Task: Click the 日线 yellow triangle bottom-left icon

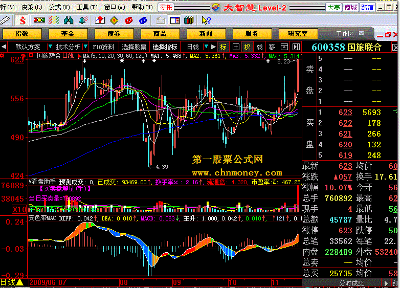Action: pyautogui.click(x=19, y=282)
